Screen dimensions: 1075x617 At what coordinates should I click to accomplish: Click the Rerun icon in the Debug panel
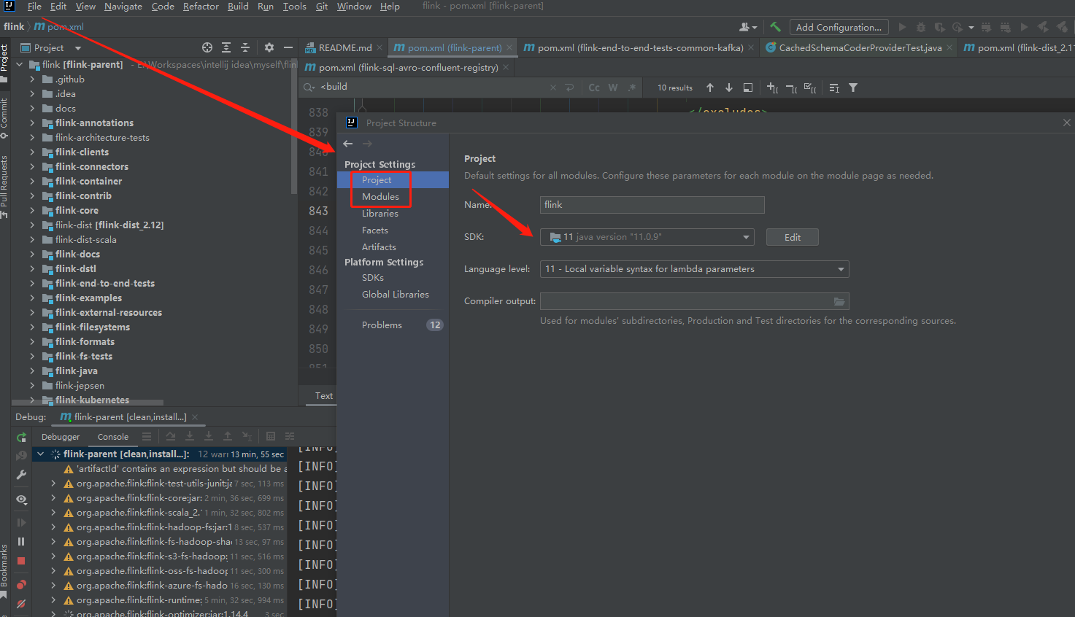pyautogui.click(x=21, y=438)
